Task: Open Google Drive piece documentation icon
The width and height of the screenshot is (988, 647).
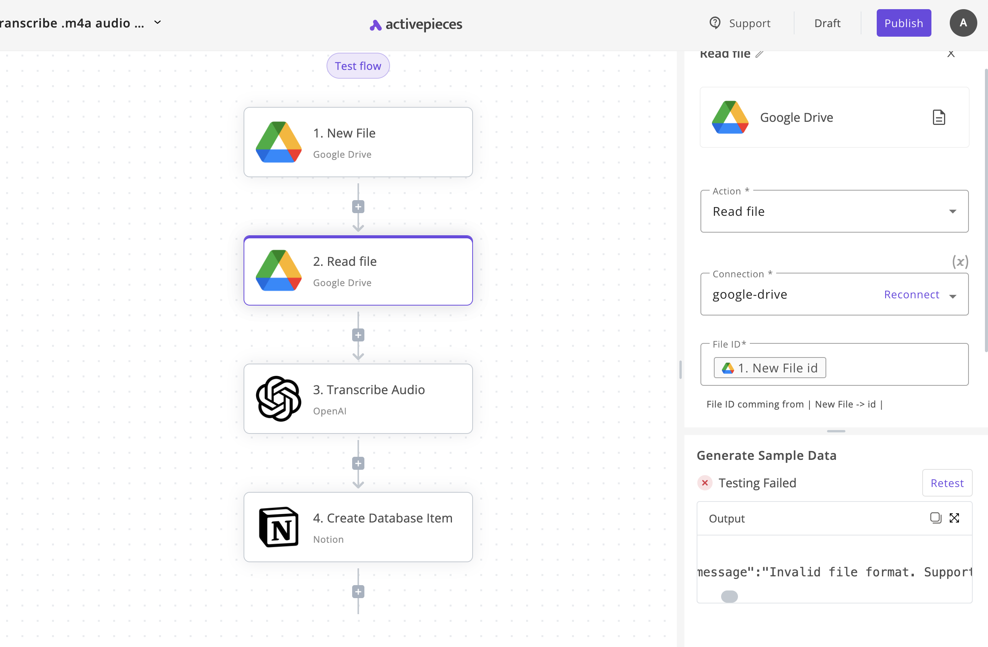Action: [939, 117]
